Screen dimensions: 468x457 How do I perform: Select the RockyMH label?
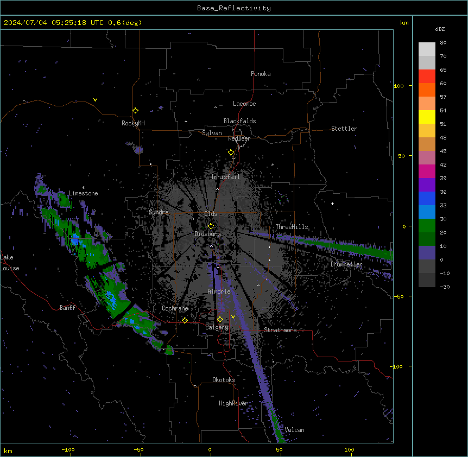133,123
